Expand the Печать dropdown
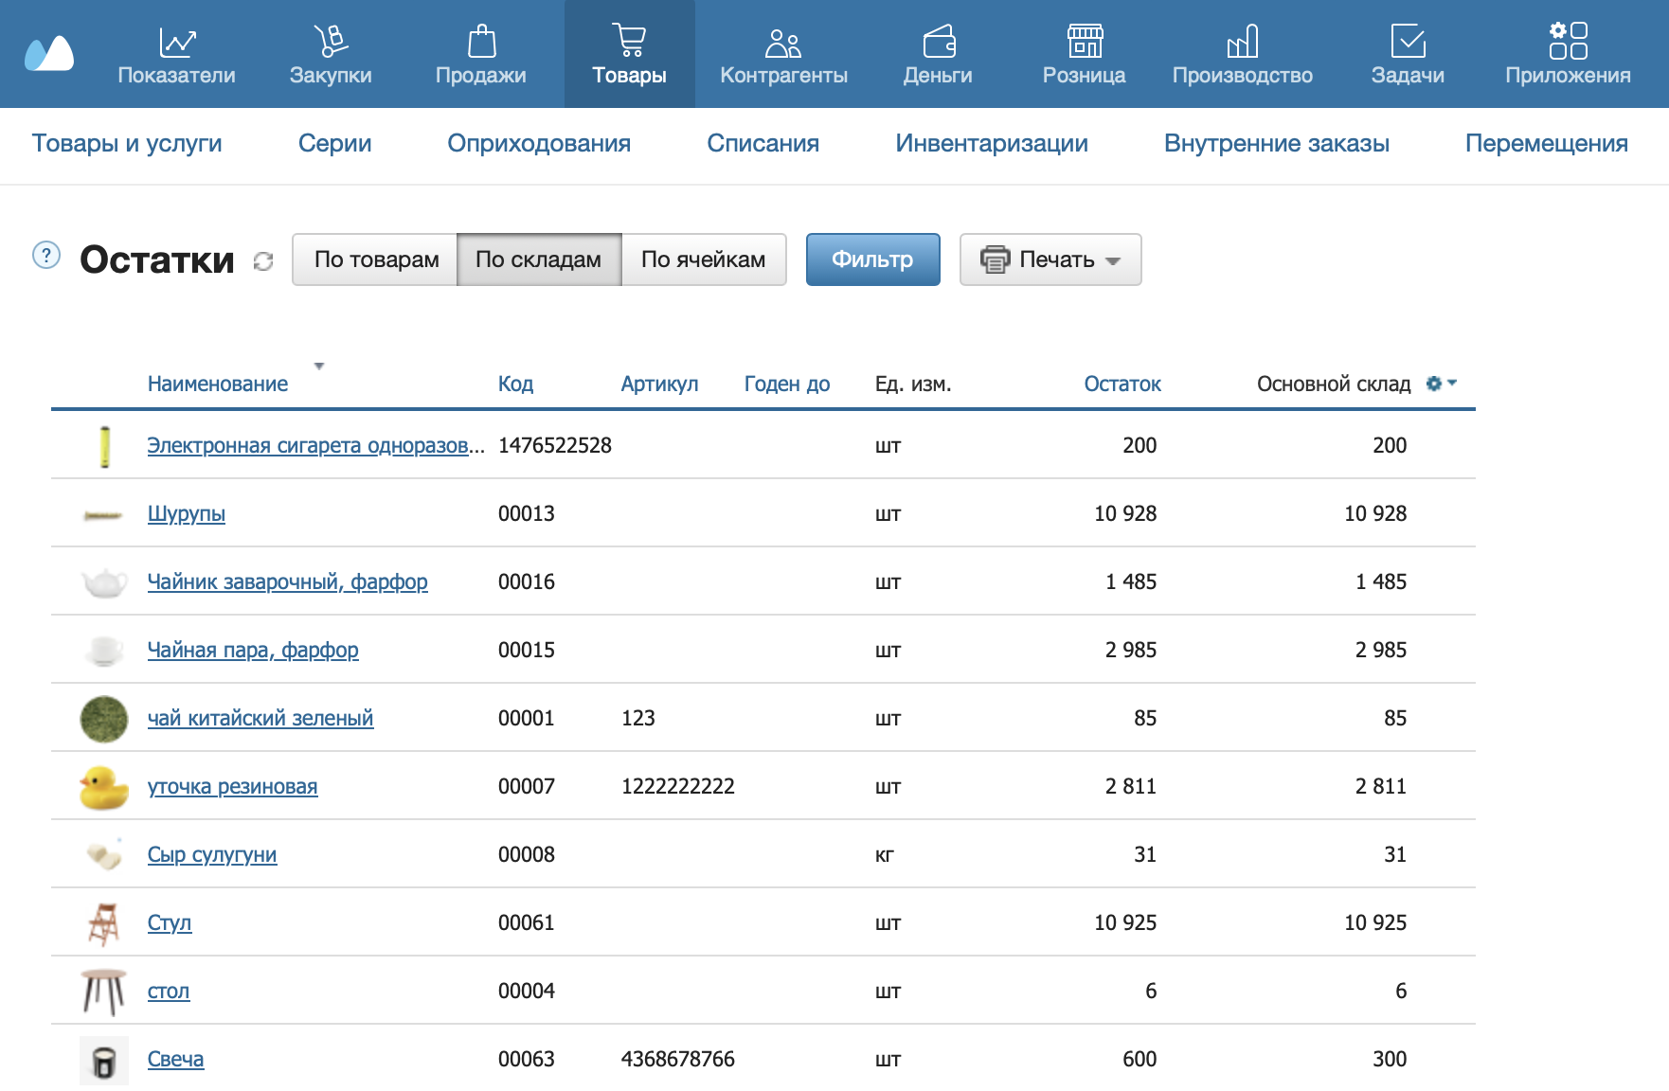Image resolution: width=1669 pixels, height=1091 pixels. pos(1050,259)
